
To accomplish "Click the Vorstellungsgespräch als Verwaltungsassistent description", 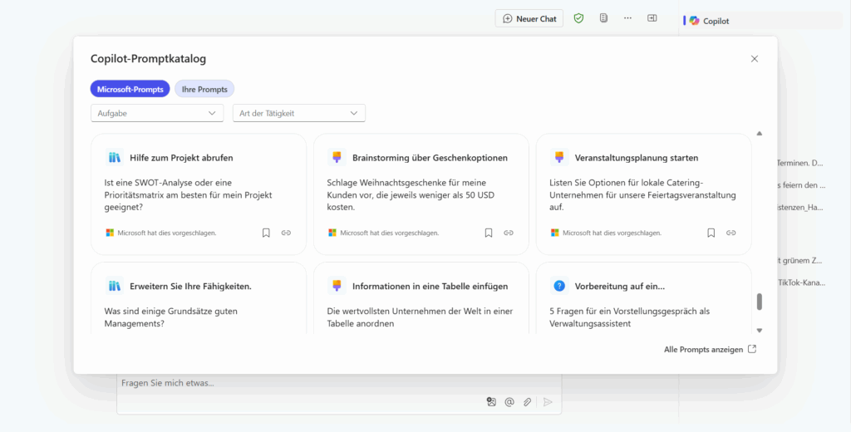I will click(630, 317).
